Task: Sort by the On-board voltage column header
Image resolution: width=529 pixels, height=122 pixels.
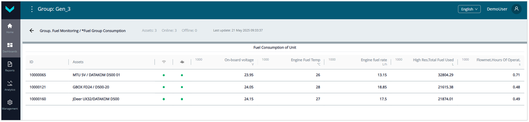Action: [239, 60]
